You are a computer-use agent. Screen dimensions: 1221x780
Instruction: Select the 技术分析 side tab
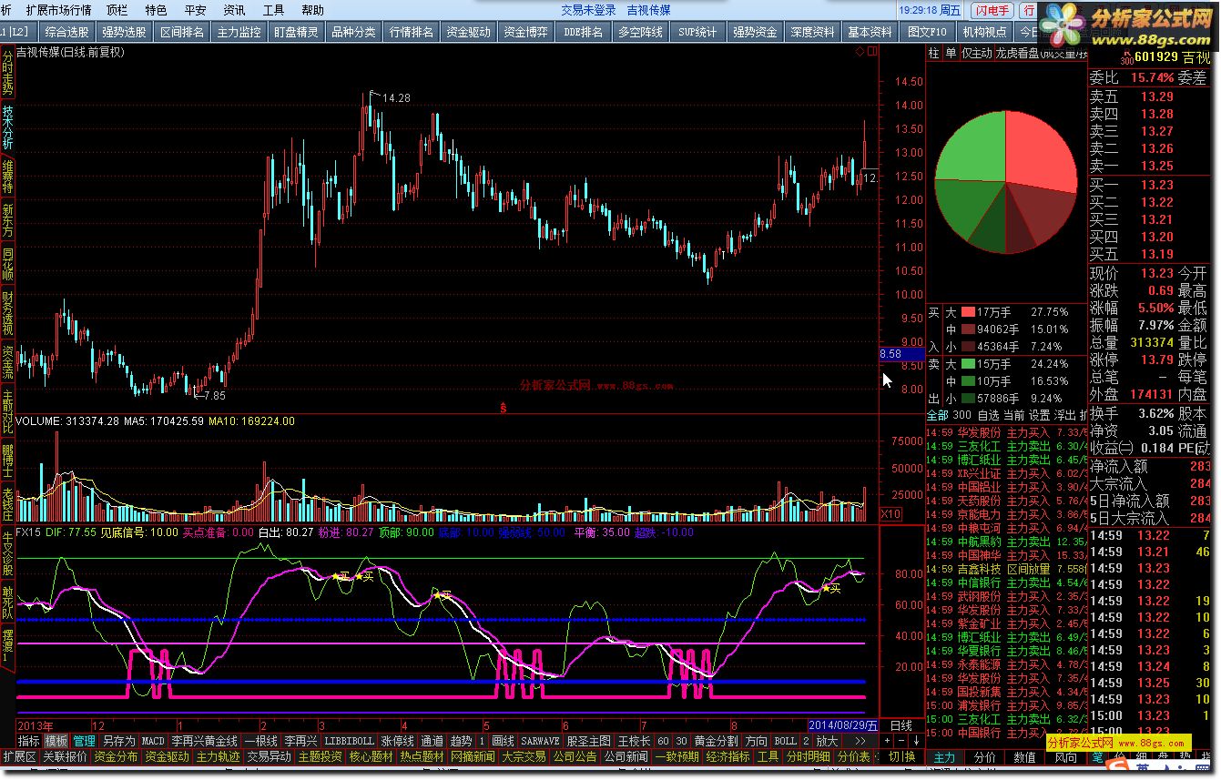[8, 127]
